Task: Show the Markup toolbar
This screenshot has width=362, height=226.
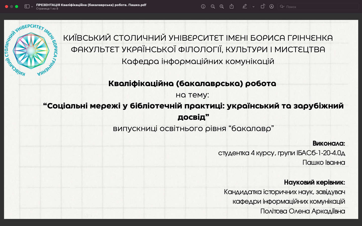Action: tap(271, 7)
